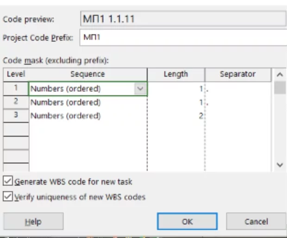The height and width of the screenshot is (238, 287).
Task: Click the Sequence column header
Action: coord(87,74)
